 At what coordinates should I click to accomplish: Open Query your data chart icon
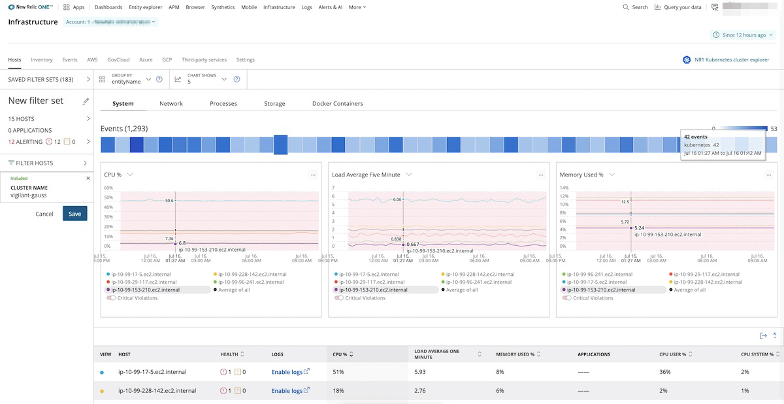click(657, 7)
